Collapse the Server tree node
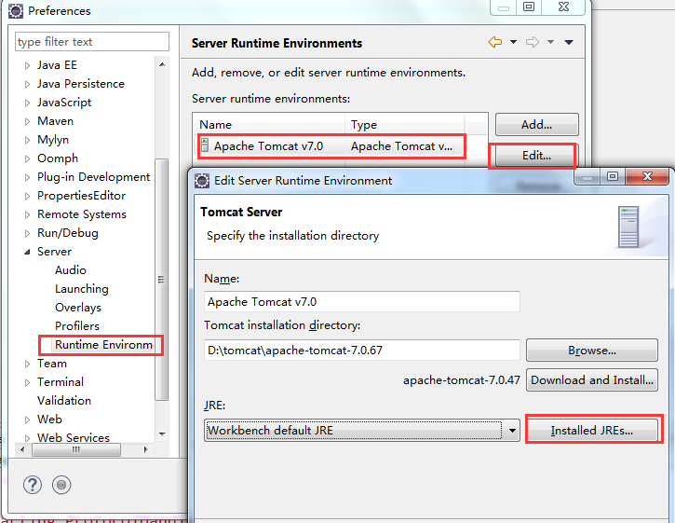The width and height of the screenshot is (675, 523). [27, 252]
